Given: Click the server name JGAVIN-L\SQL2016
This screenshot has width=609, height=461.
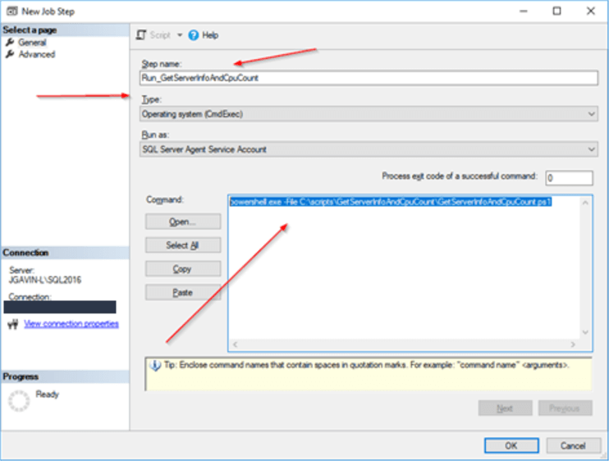Looking at the screenshot, I should [x=45, y=280].
